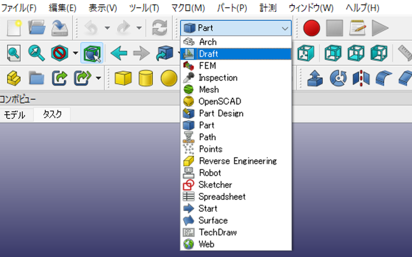Click the Redo arrow icon
Screen dimensions: 412x257
tap(124, 28)
